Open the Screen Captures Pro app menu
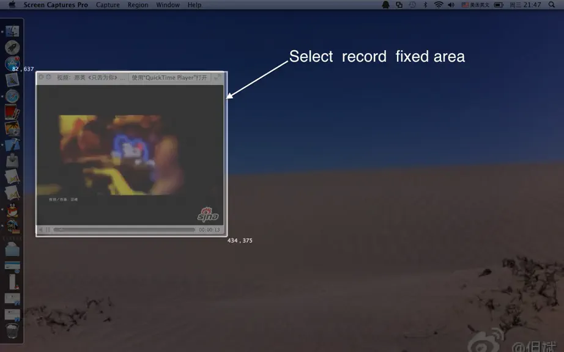The height and width of the screenshot is (352, 564). [x=56, y=5]
